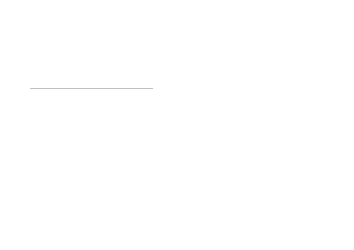354x250 pixels.
Task: Click the right end of the teal header line
Action: point(353,16)
